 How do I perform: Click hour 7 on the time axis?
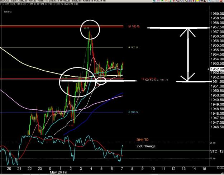pos(122,169)
